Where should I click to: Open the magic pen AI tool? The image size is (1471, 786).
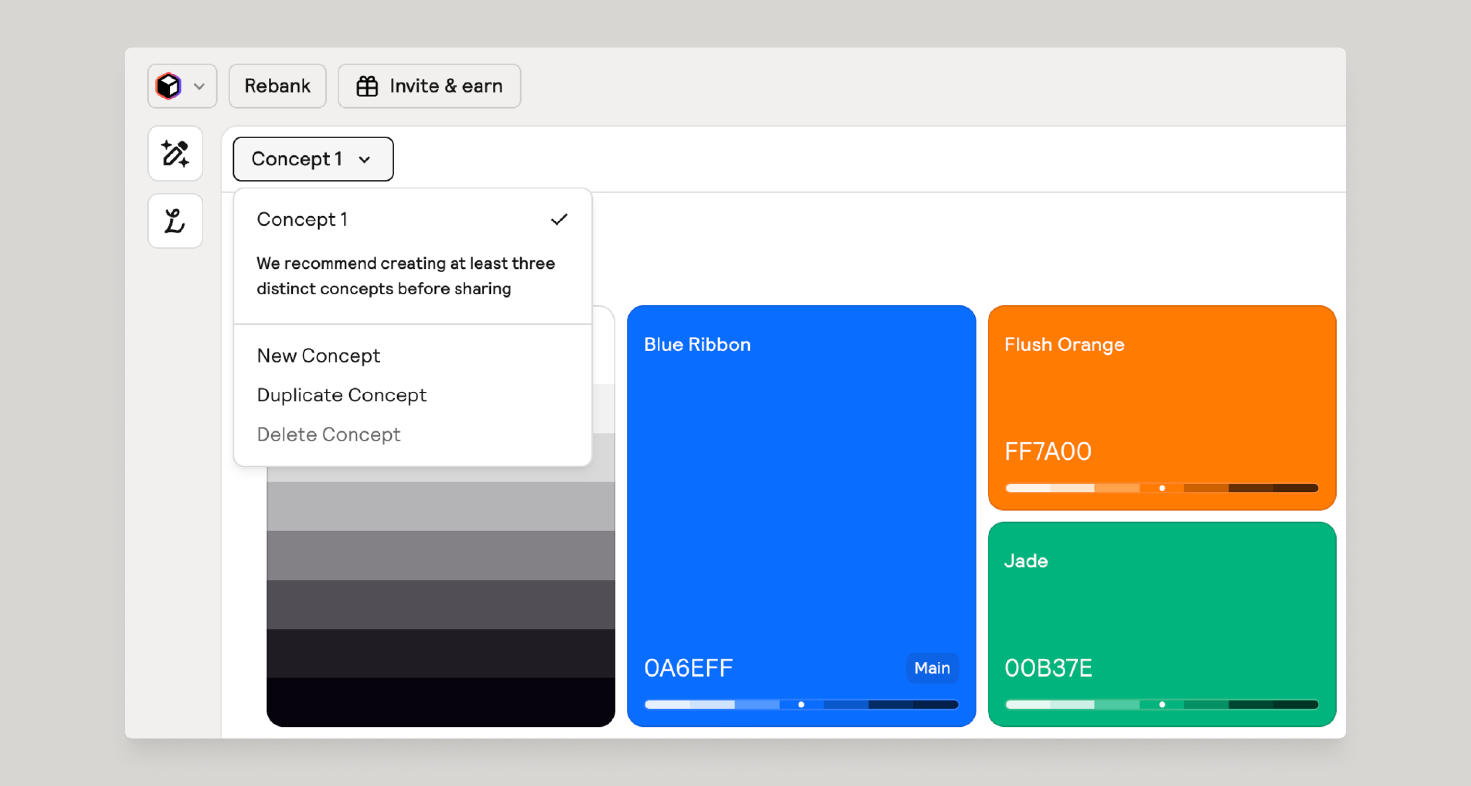[176, 153]
